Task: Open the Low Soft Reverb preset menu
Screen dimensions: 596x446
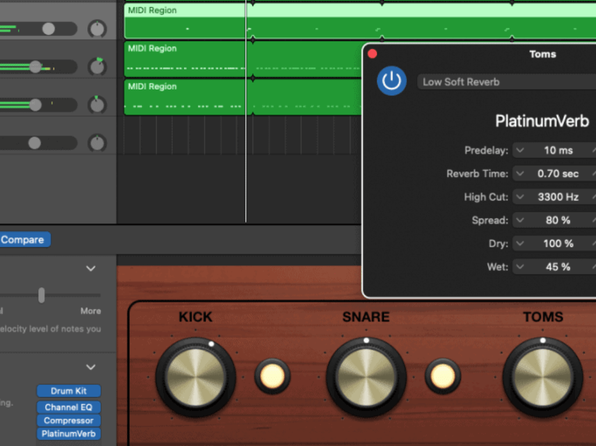Action: pos(506,82)
